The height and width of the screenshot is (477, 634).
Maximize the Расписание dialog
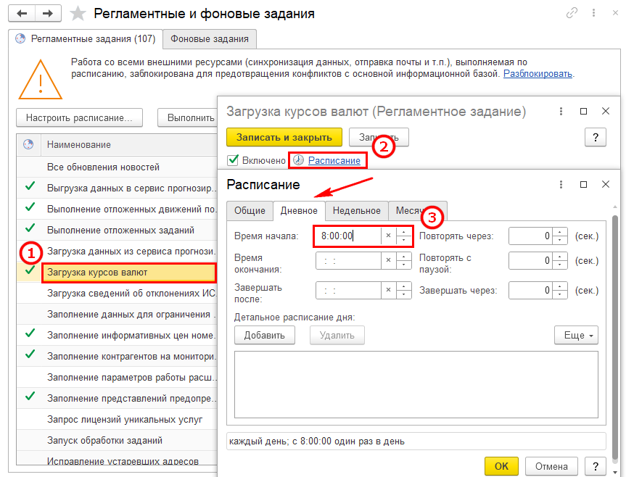(583, 184)
